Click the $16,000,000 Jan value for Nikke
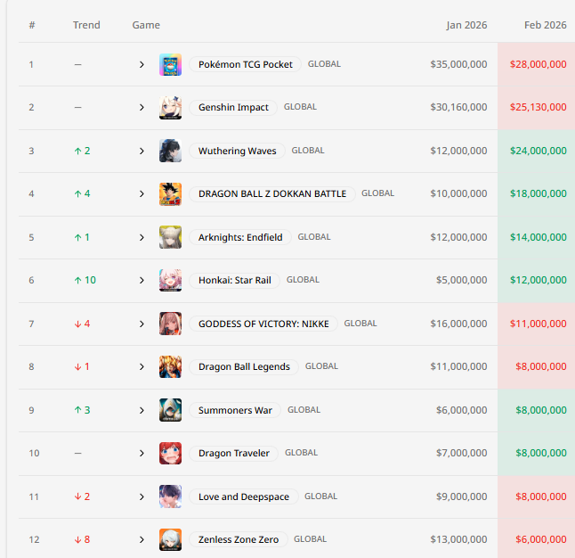575x558 pixels. 458,324
